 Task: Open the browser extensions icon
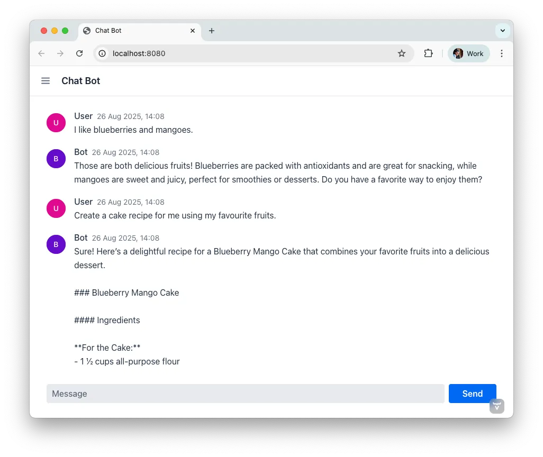[428, 53]
